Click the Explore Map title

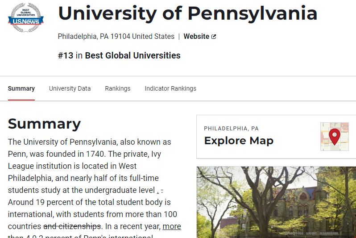[x=239, y=141]
